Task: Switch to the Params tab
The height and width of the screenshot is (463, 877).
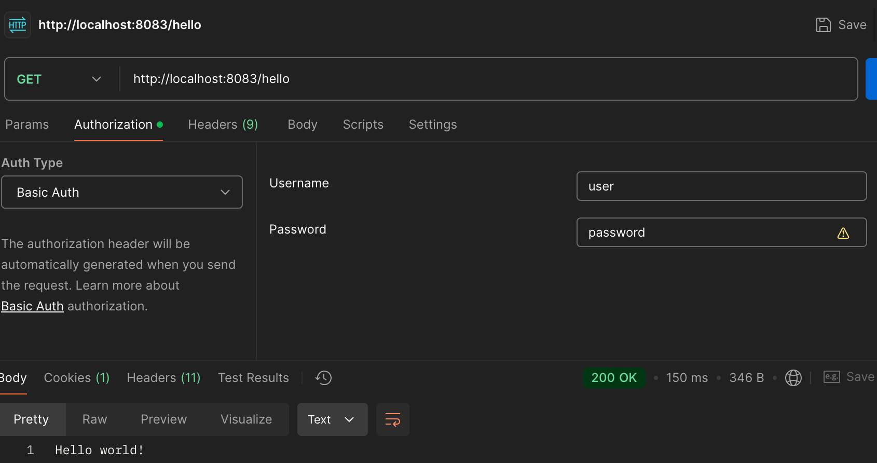Action: point(27,125)
